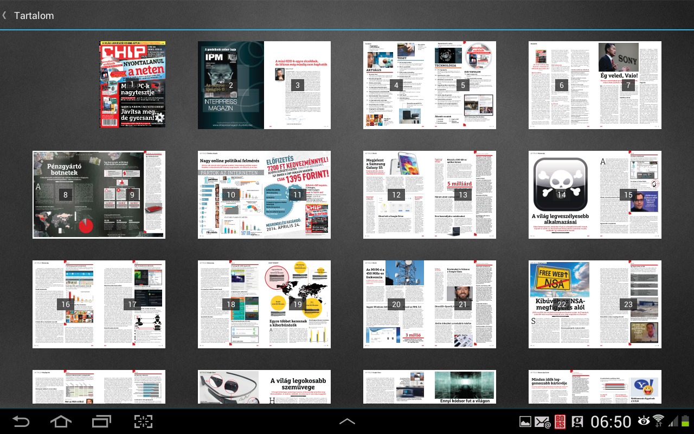
Task: Open page 6 thumbnail
Action: pyautogui.click(x=562, y=85)
